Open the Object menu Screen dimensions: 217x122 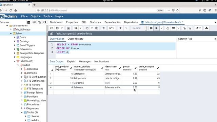(x=35, y=16)
